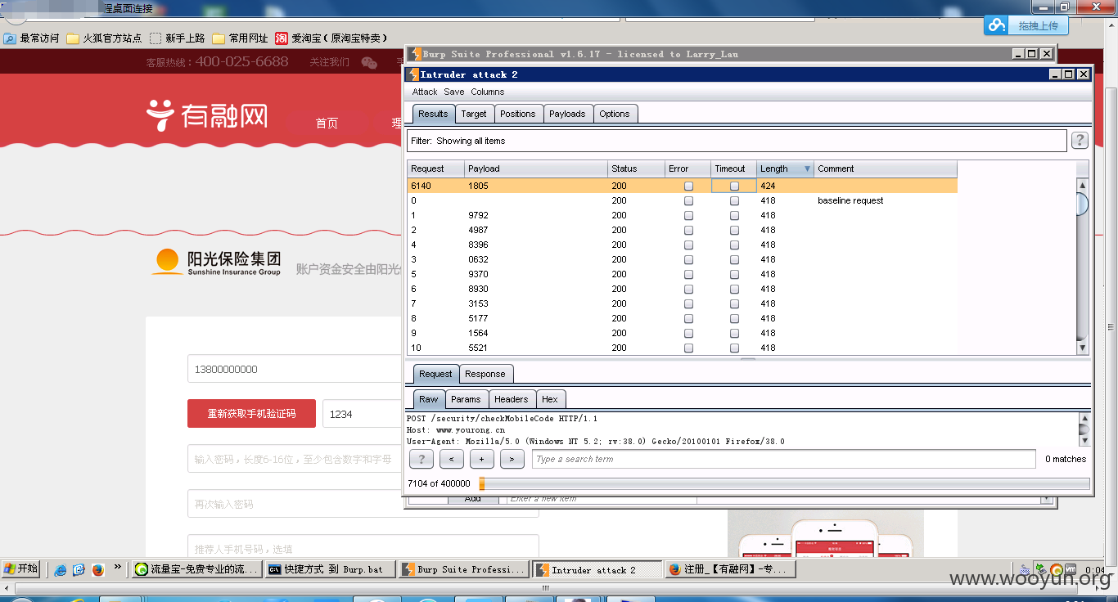Go to previous search match
This screenshot has width=1118, height=602.
coord(451,459)
